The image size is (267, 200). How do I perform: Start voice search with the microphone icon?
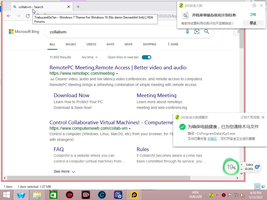187,32
